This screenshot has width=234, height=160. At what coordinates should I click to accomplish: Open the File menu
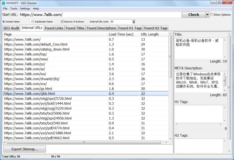[5, 8]
